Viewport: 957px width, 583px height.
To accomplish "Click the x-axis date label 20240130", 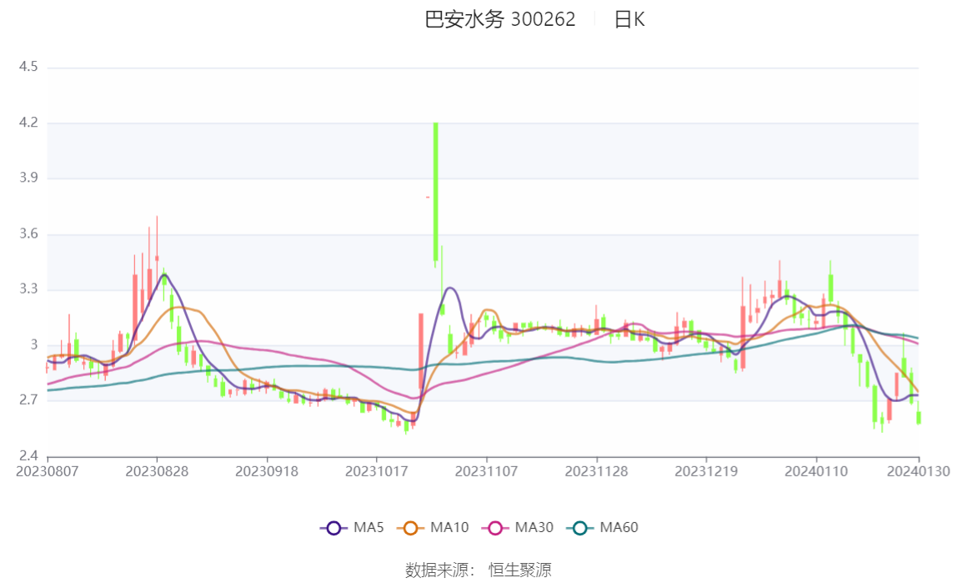I will pos(918,471).
